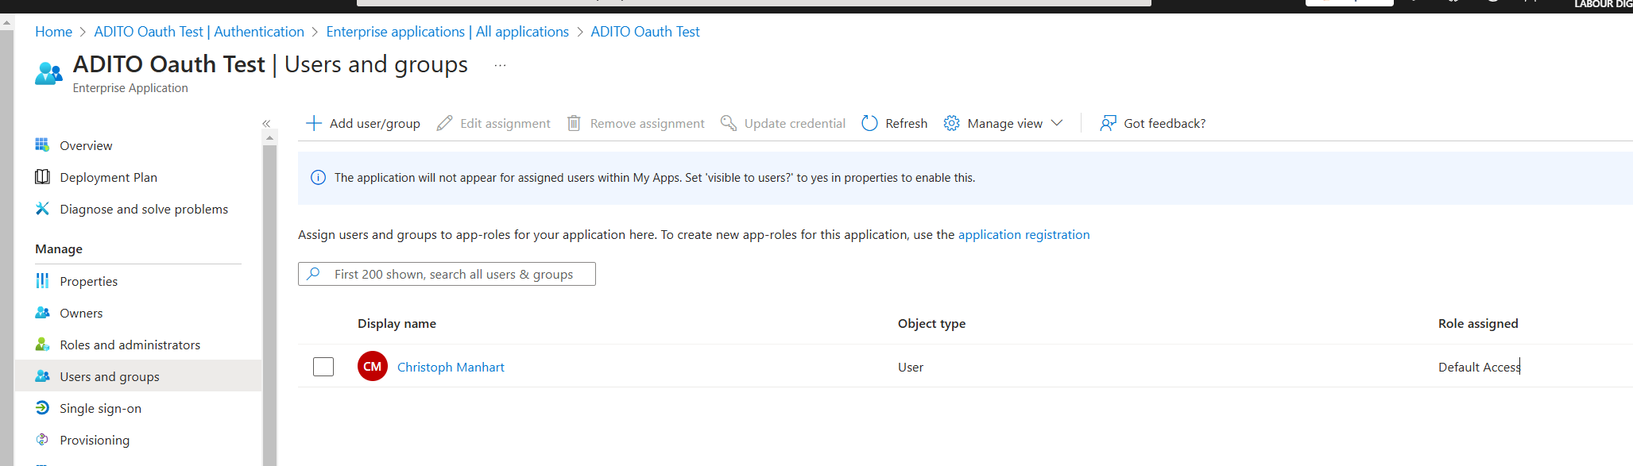Click the last ADITO Oauth Test breadcrumb
This screenshot has height=466, width=1633.
pyautogui.click(x=645, y=32)
